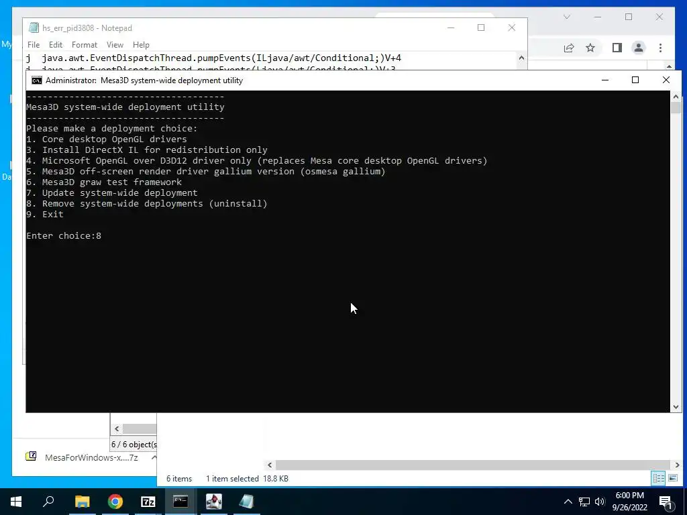Viewport: 687px width, 515px height.
Task: Toggle Chrome side panel icon
Action: point(617,48)
